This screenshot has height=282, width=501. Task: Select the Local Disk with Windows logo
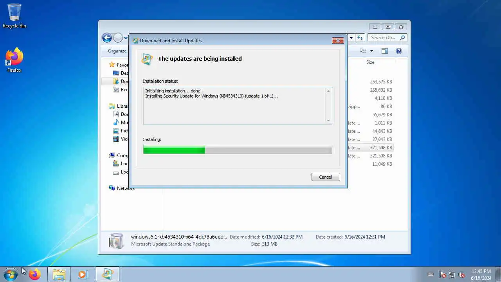tap(121, 164)
